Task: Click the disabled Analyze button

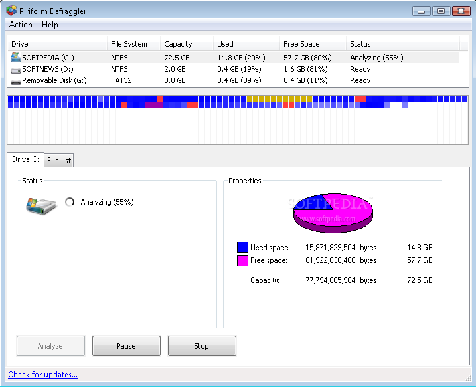Action: pos(50,345)
